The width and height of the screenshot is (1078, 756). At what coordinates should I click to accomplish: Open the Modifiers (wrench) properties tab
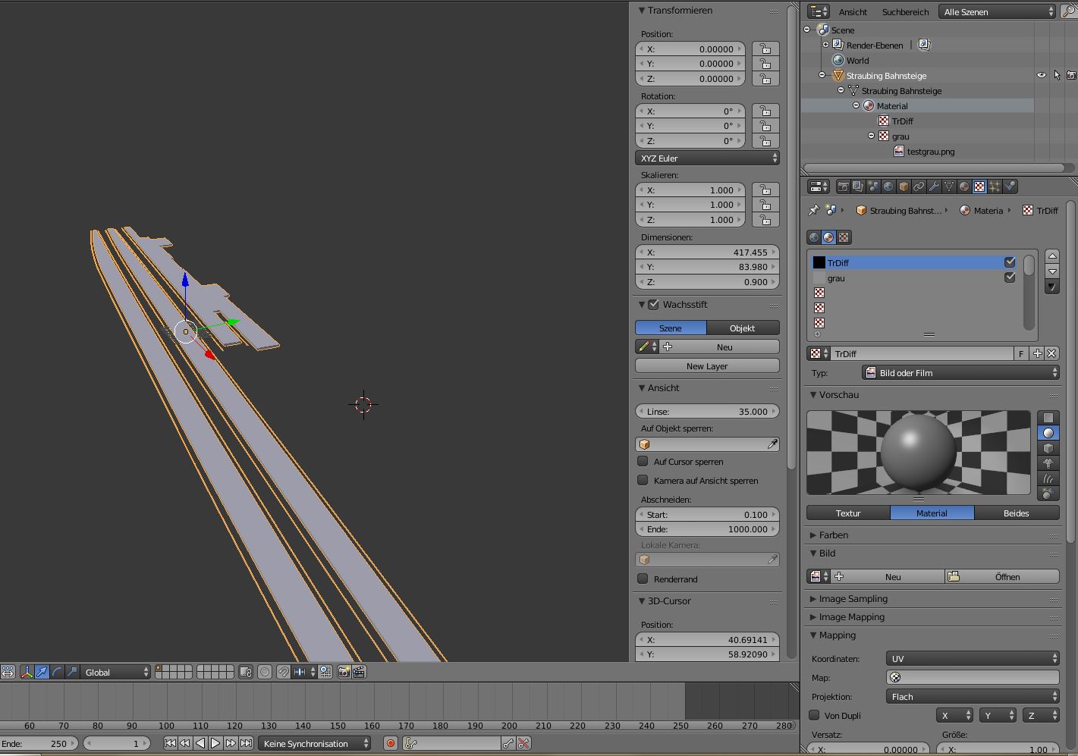tap(934, 187)
